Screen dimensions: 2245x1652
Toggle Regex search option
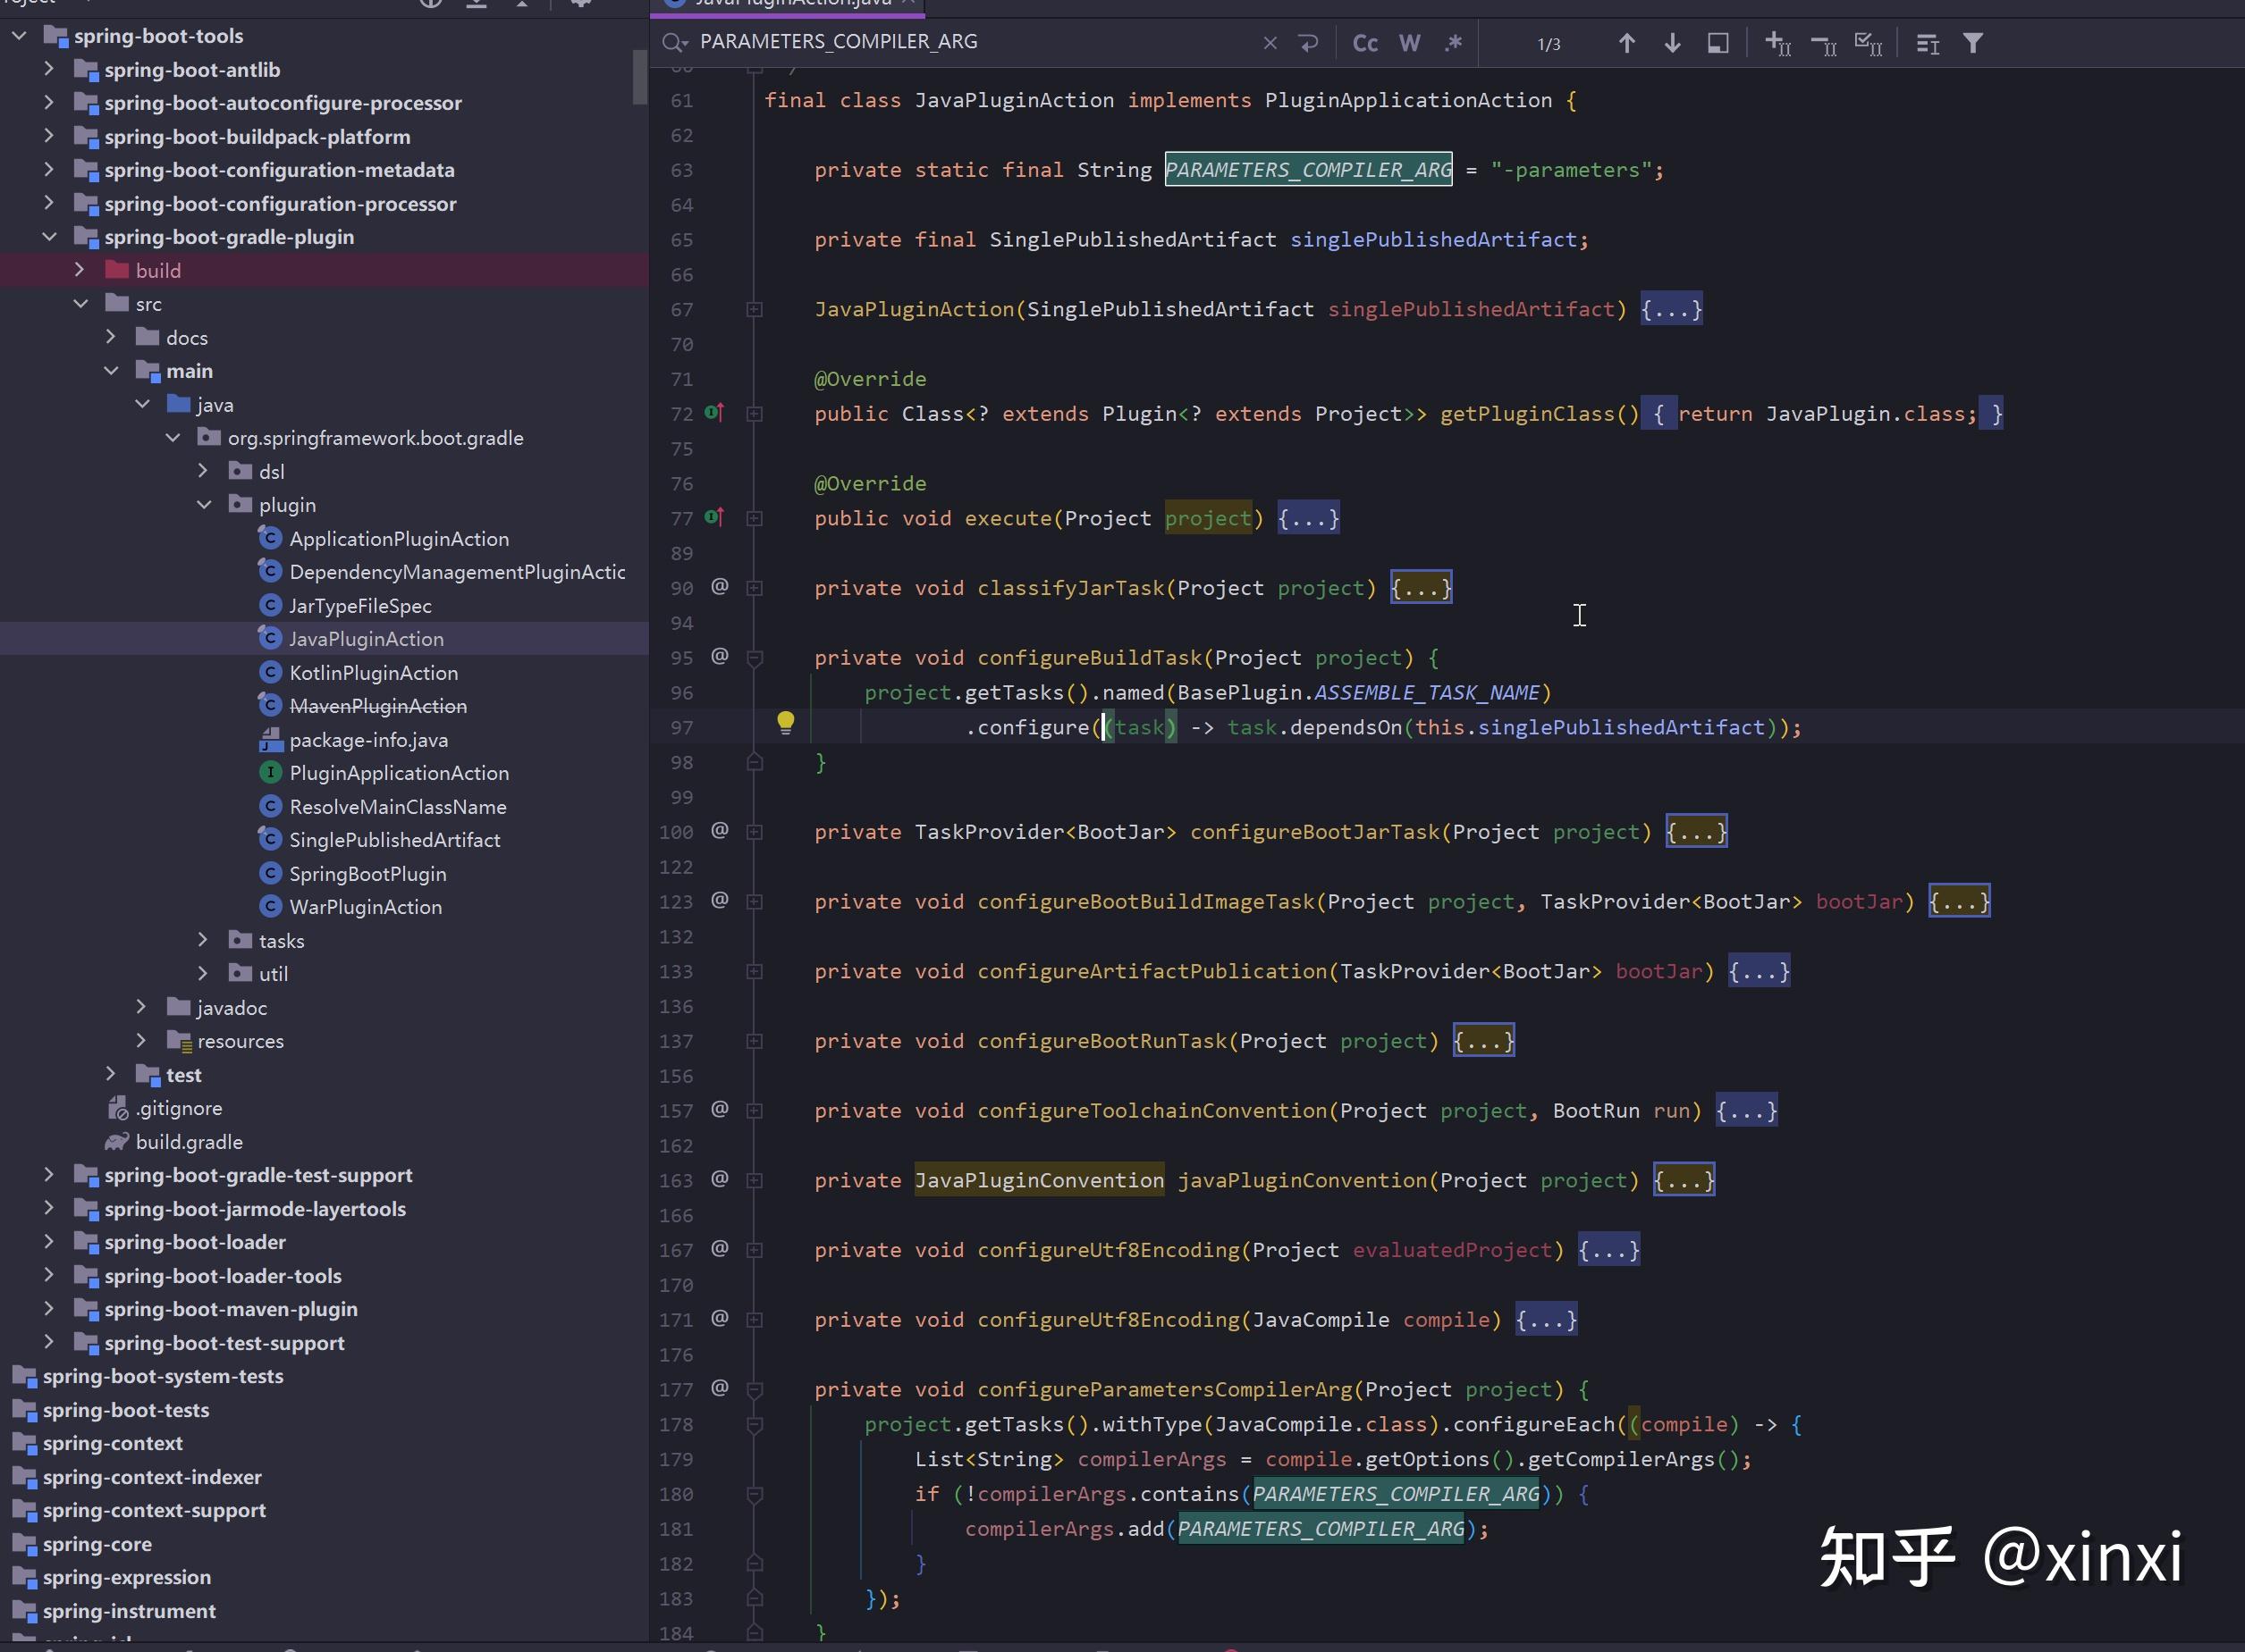point(1454,43)
